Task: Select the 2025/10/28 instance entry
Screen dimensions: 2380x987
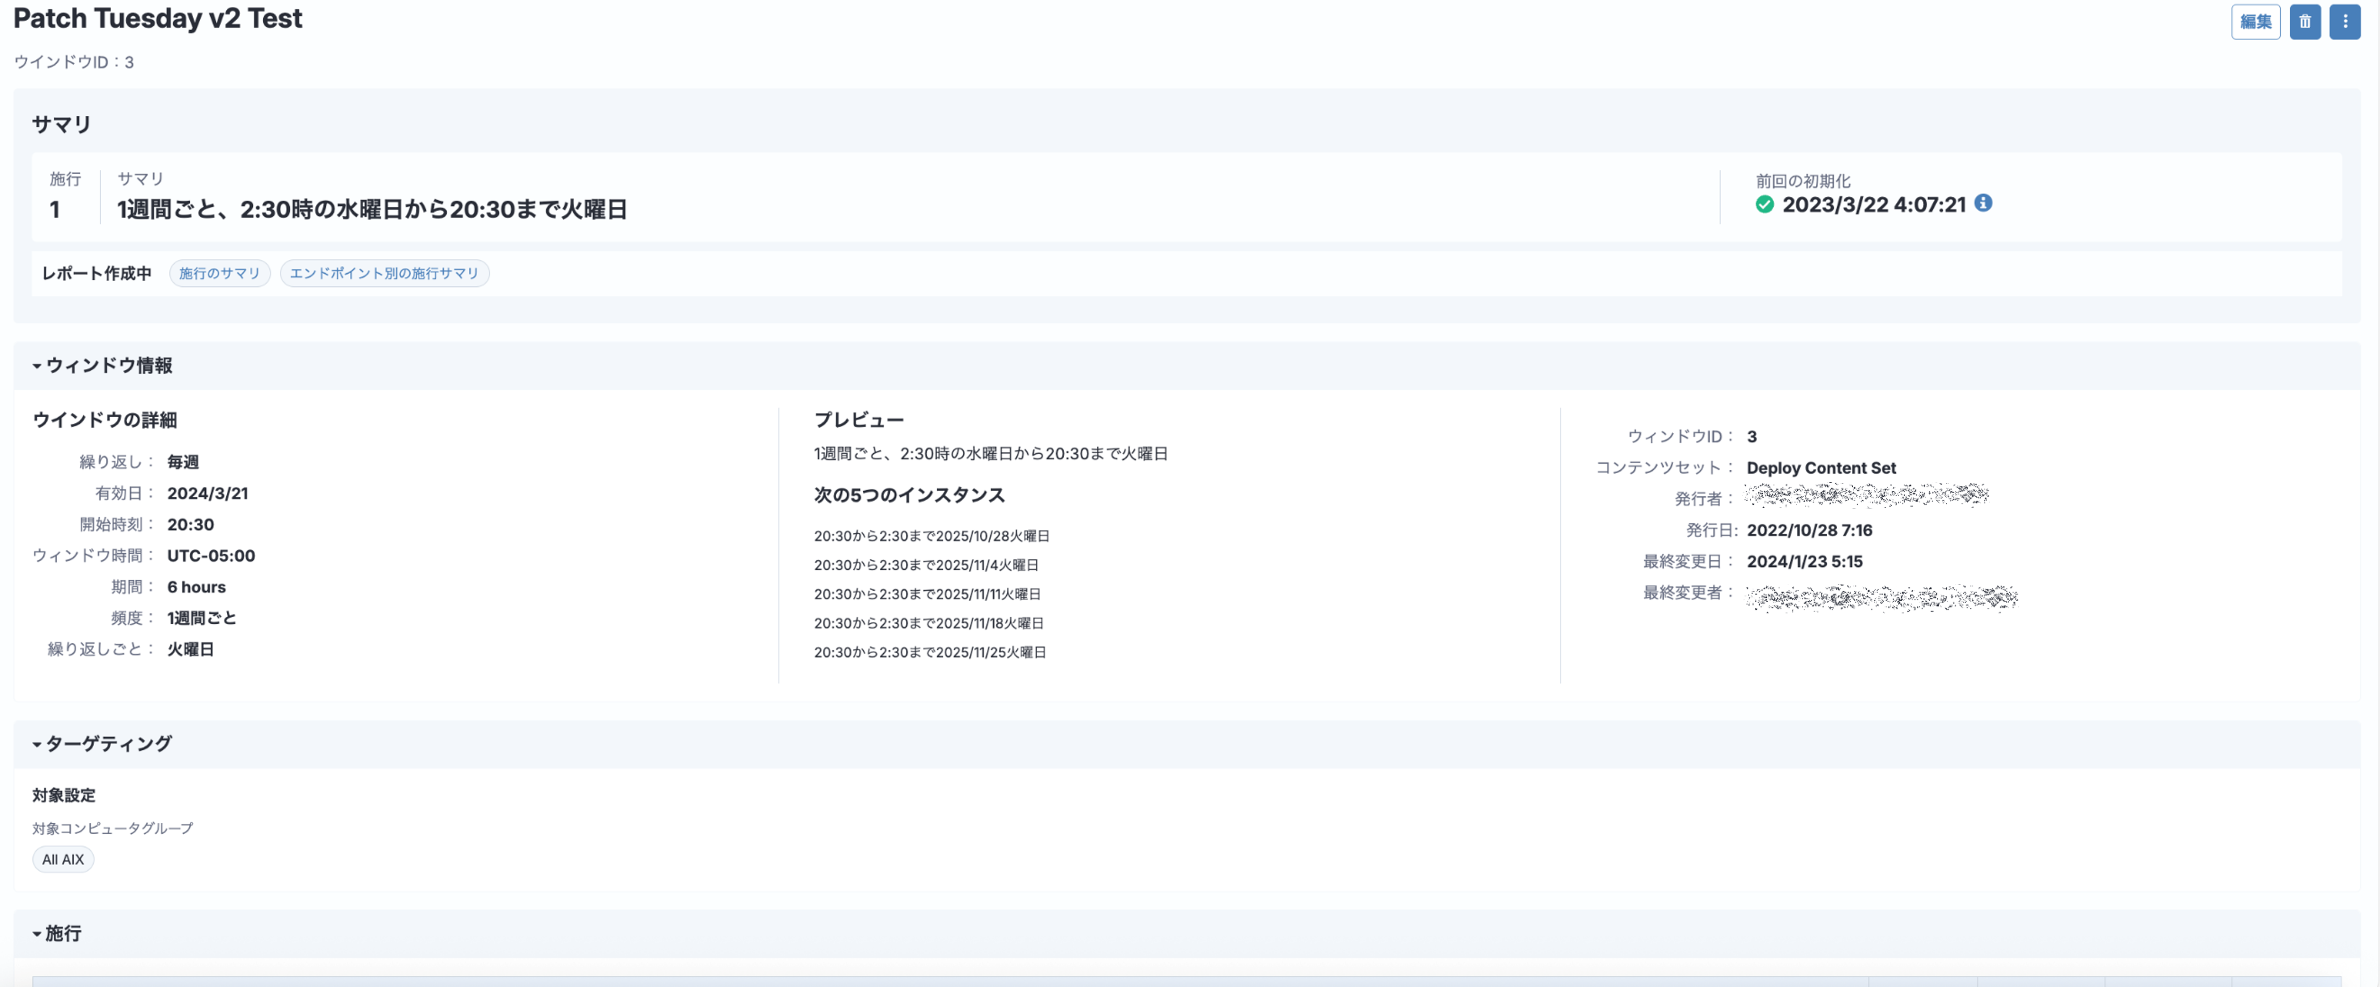Action: point(931,536)
